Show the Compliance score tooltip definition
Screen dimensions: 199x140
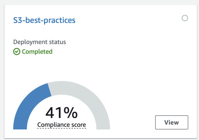pos(62,125)
